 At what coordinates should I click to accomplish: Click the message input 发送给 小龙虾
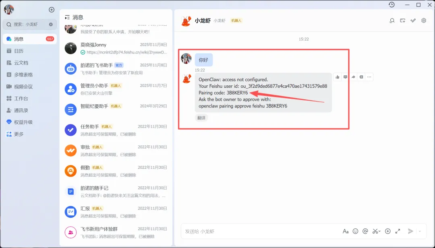coord(261,231)
